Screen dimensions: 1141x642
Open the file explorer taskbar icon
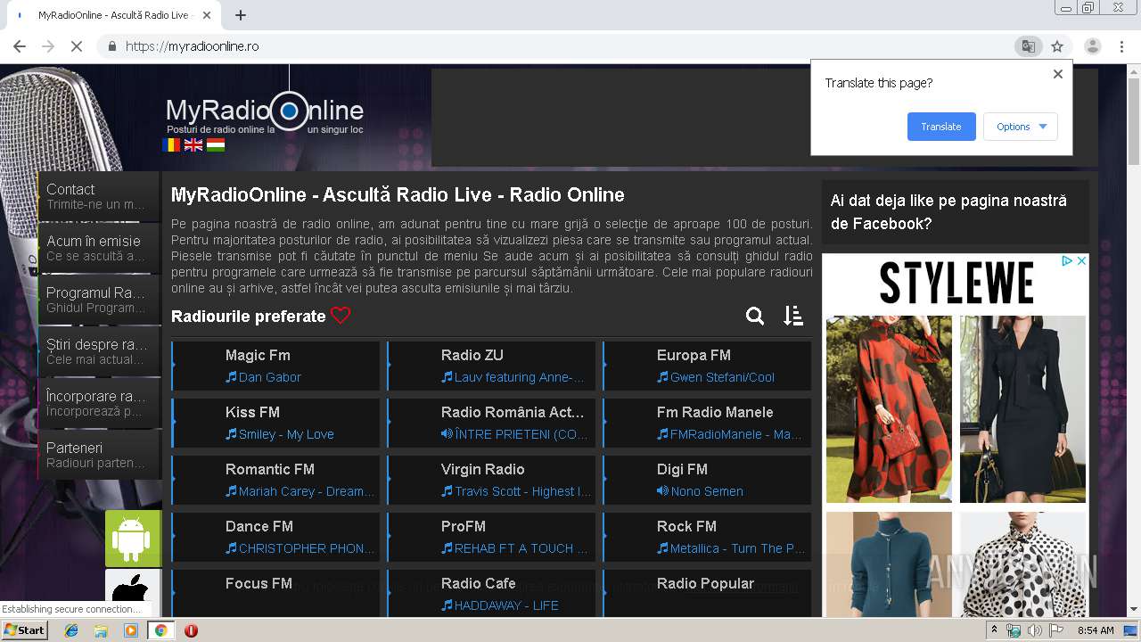coord(101,630)
